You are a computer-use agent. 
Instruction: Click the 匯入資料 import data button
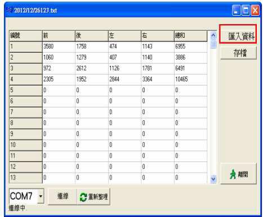pyautogui.click(x=238, y=34)
